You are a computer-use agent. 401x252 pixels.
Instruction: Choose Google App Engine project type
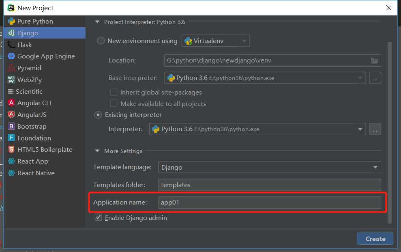click(x=45, y=56)
